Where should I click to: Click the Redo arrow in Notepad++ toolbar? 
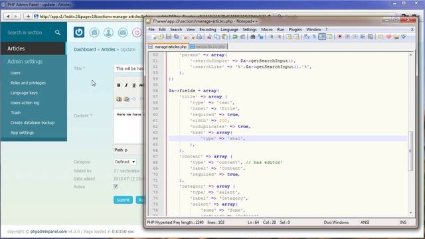(x=242, y=37)
